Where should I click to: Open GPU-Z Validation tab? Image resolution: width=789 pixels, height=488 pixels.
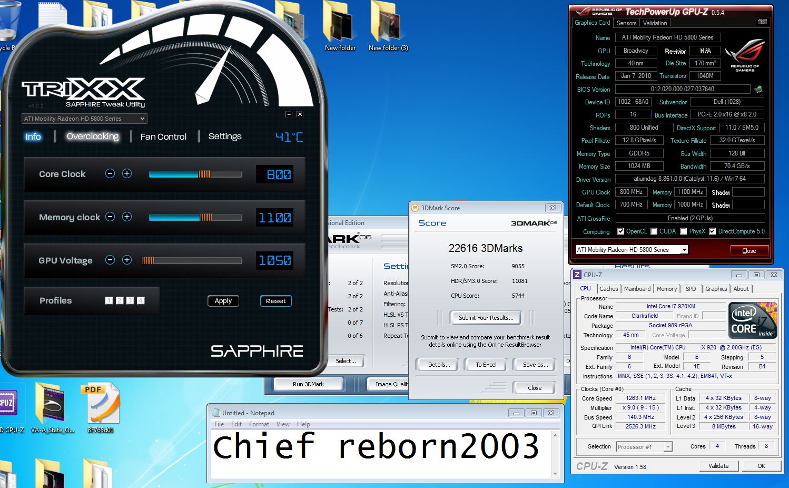pyautogui.click(x=655, y=23)
